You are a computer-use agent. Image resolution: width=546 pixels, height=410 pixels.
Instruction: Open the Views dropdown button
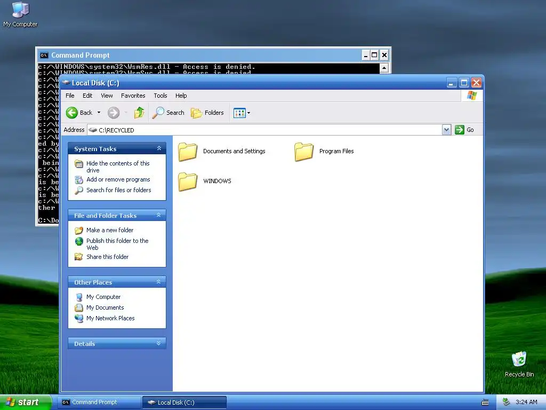click(242, 113)
